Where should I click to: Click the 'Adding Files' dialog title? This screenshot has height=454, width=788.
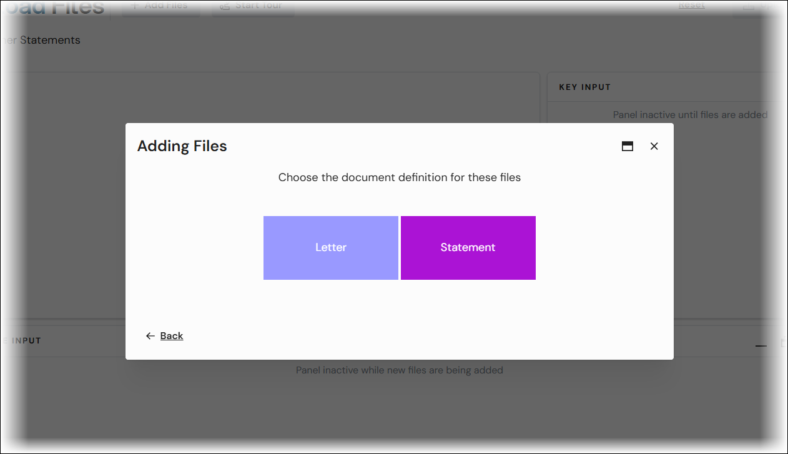[182, 146]
